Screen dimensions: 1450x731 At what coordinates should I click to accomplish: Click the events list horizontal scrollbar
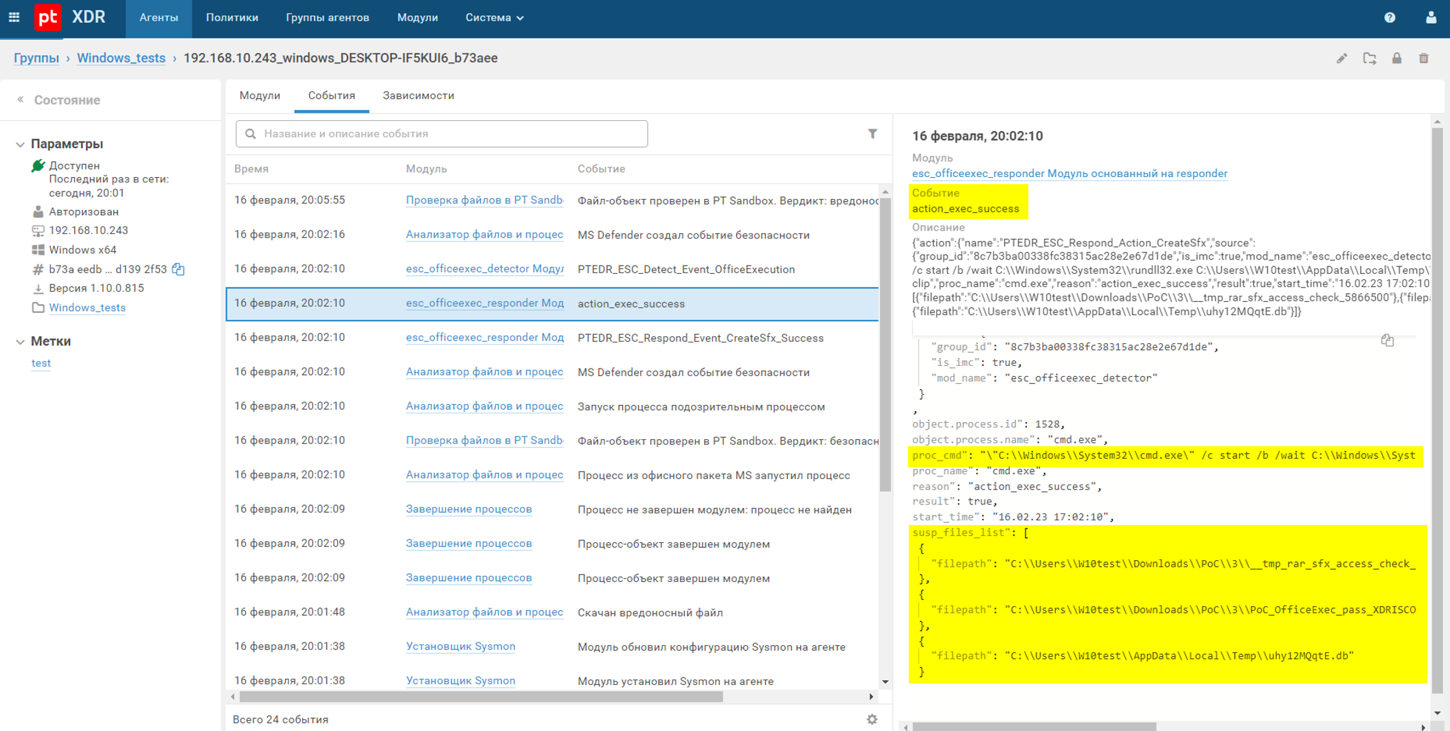[x=481, y=697]
